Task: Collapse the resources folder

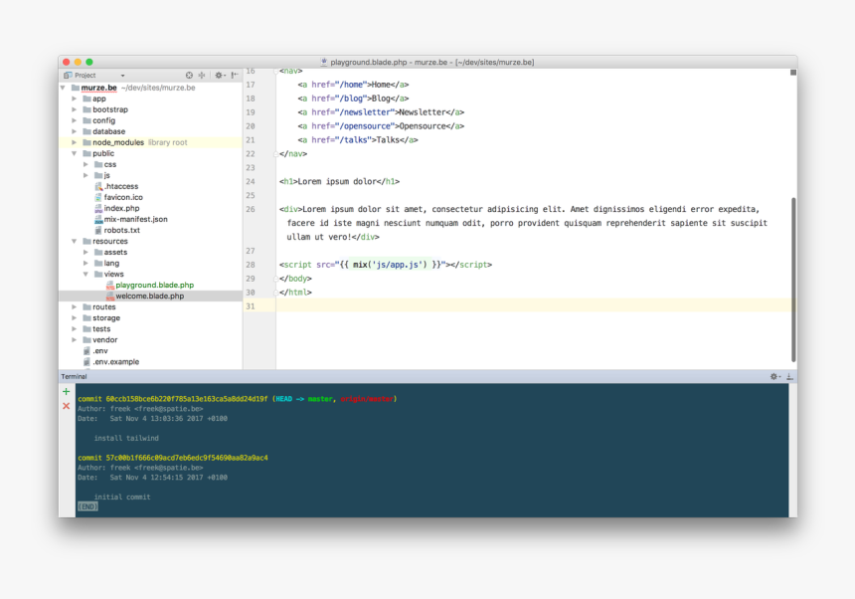Action: click(x=75, y=241)
